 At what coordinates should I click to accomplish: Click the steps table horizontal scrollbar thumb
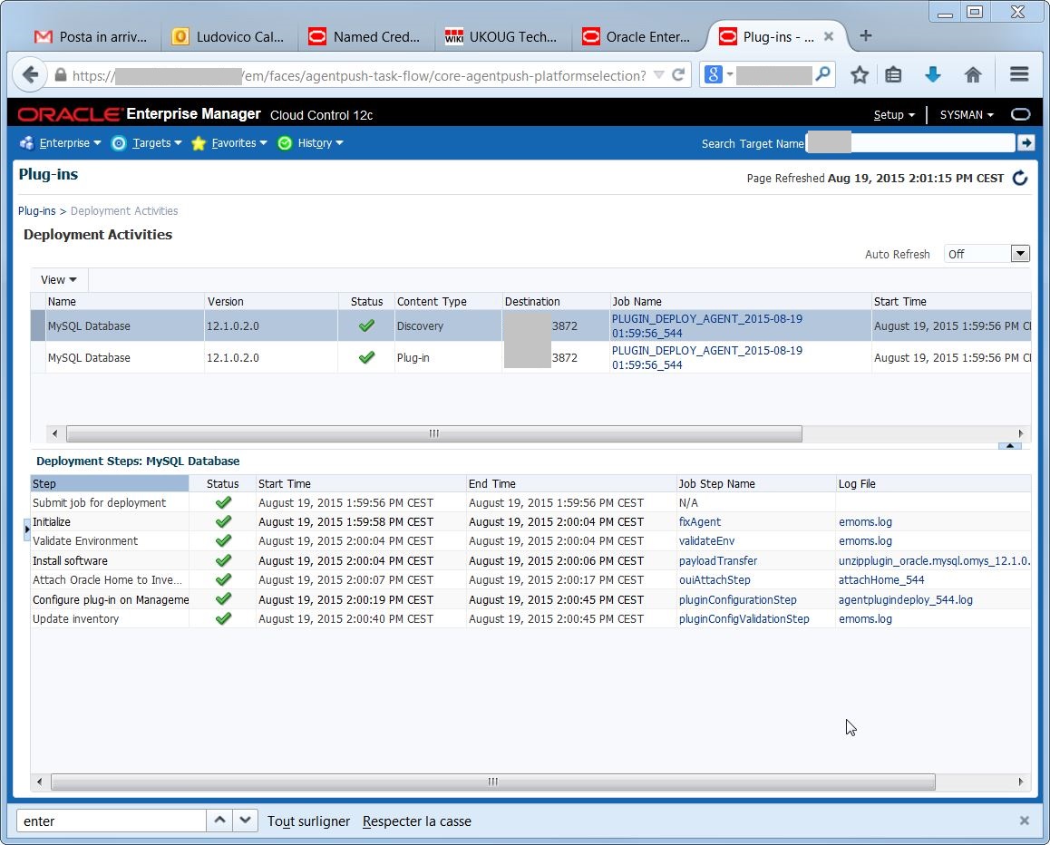point(493,782)
